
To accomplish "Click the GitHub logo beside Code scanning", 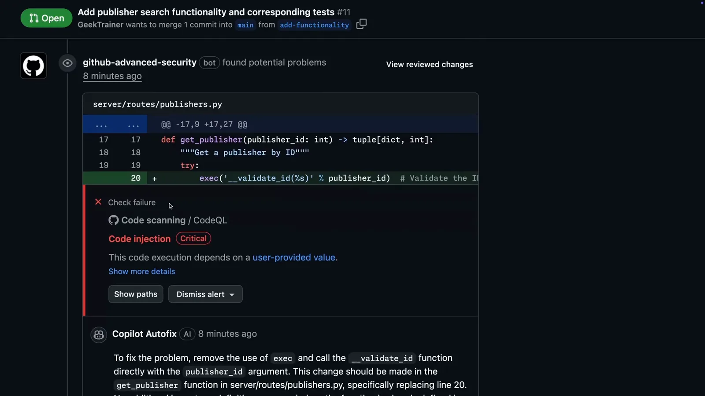I will [114, 220].
